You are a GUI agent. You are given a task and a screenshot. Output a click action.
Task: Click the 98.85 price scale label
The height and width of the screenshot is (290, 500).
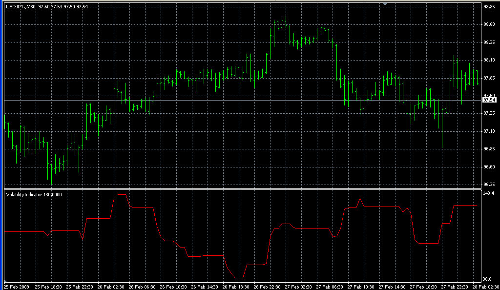coord(489,7)
